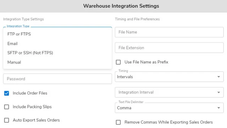
Task: Select FTP or FTPS integration type
Action: tap(57, 34)
